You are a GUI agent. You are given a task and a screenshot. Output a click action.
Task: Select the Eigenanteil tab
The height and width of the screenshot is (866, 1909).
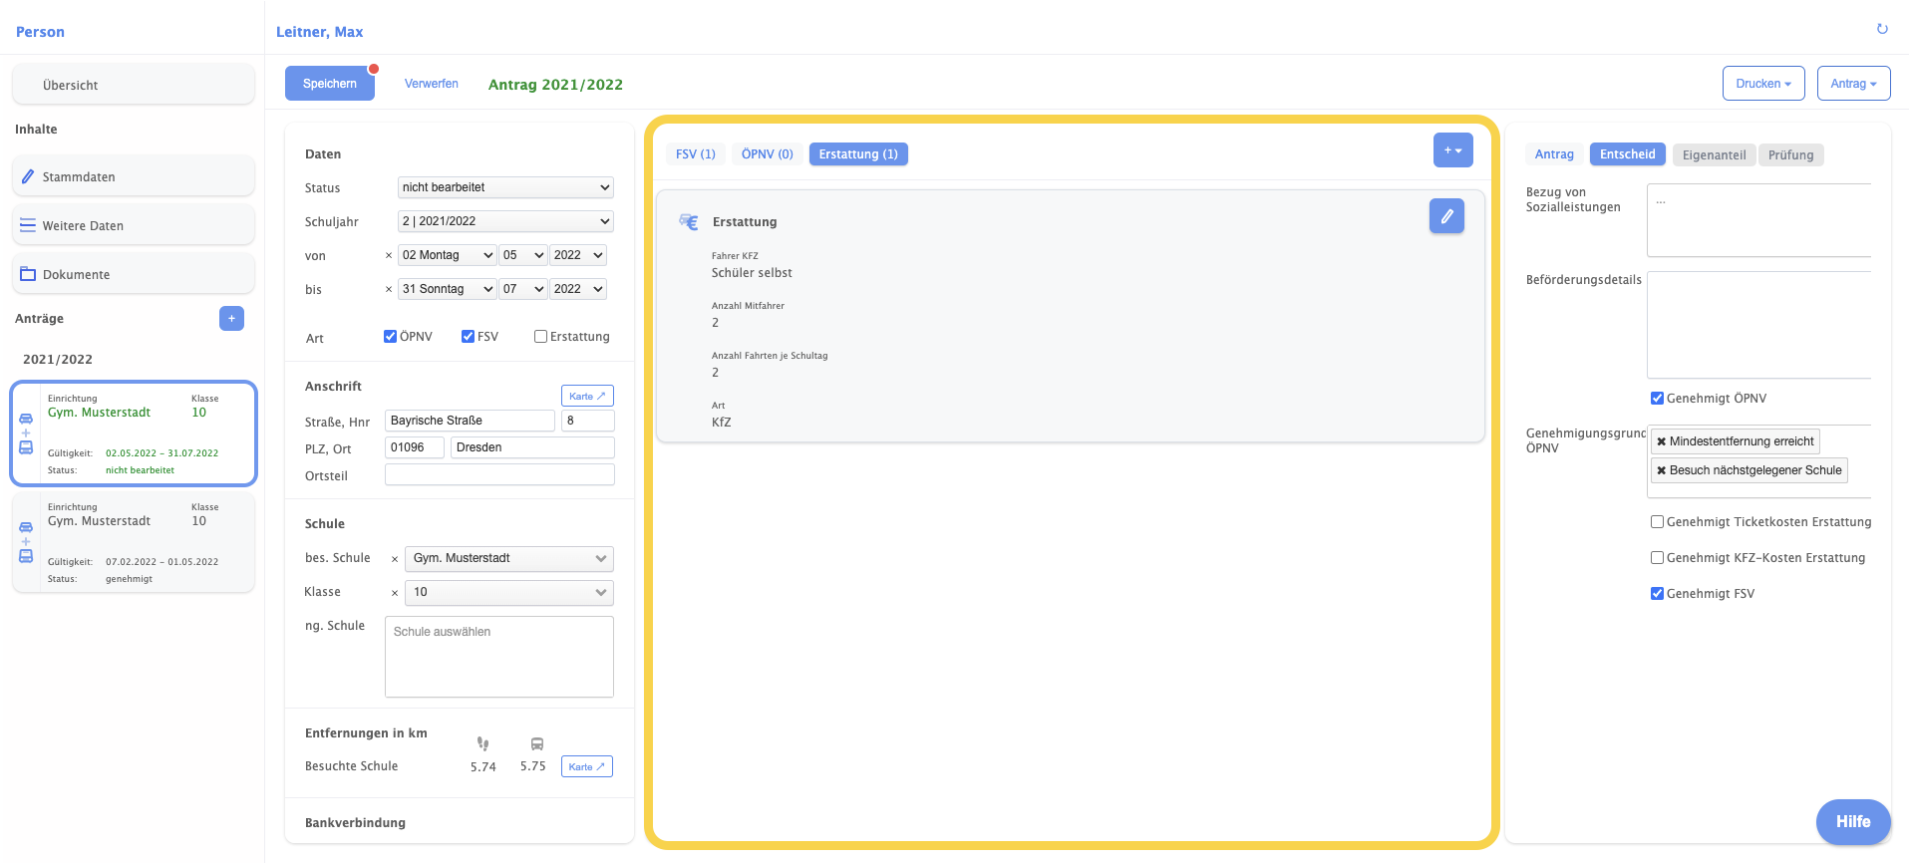[x=1714, y=154]
